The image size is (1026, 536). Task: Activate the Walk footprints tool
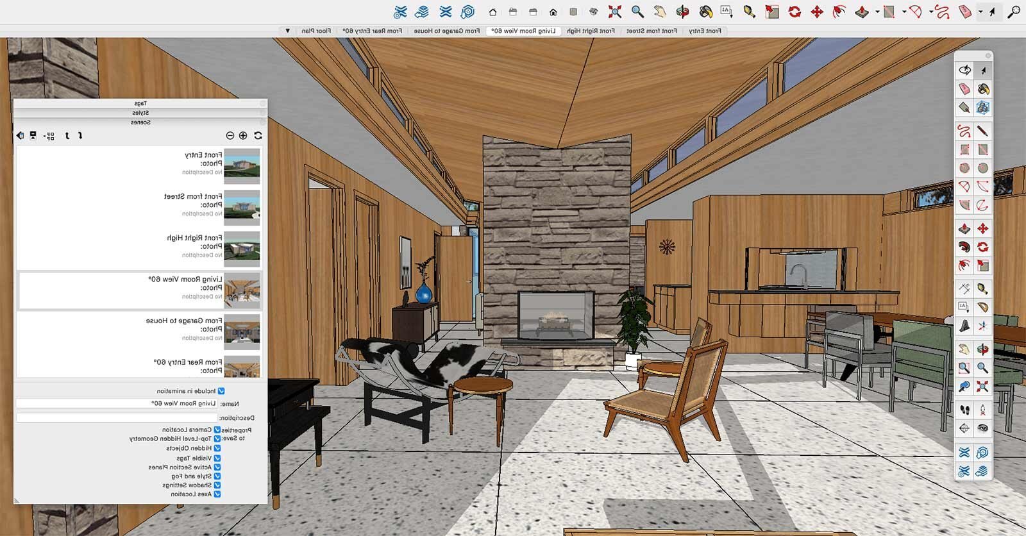964,410
